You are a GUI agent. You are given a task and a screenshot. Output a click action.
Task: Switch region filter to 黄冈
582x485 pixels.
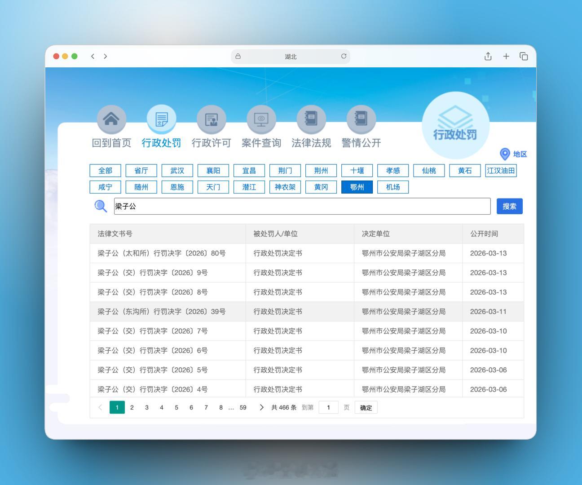coord(321,187)
